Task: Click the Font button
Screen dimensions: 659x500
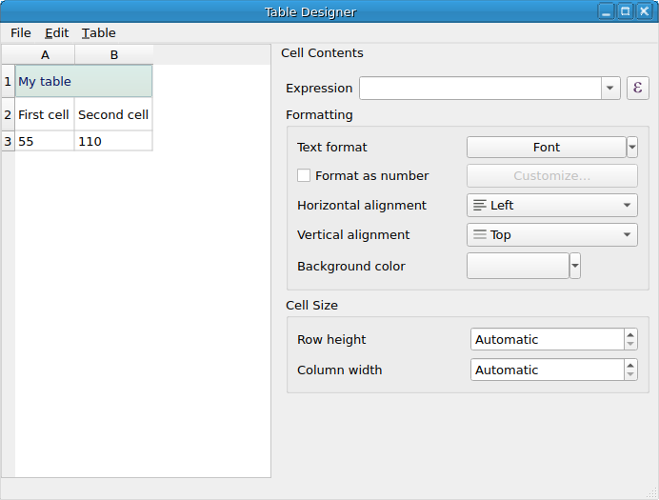Action: (x=546, y=148)
